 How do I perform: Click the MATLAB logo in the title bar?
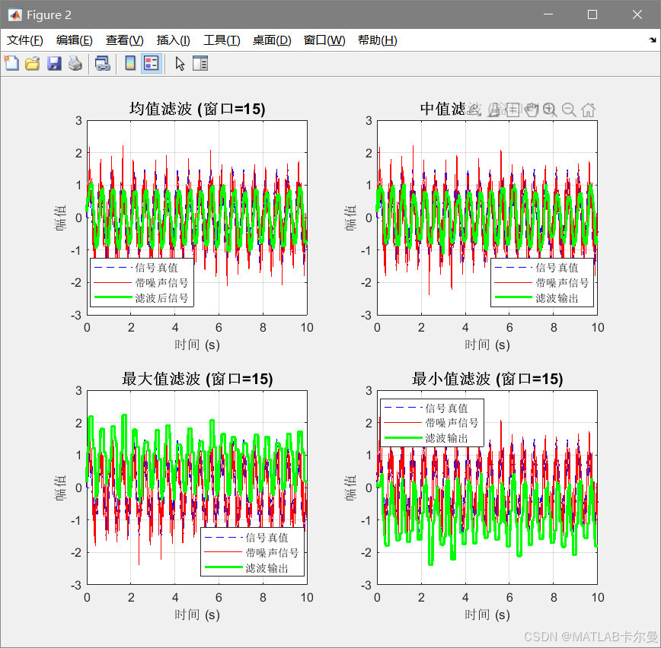(14, 14)
